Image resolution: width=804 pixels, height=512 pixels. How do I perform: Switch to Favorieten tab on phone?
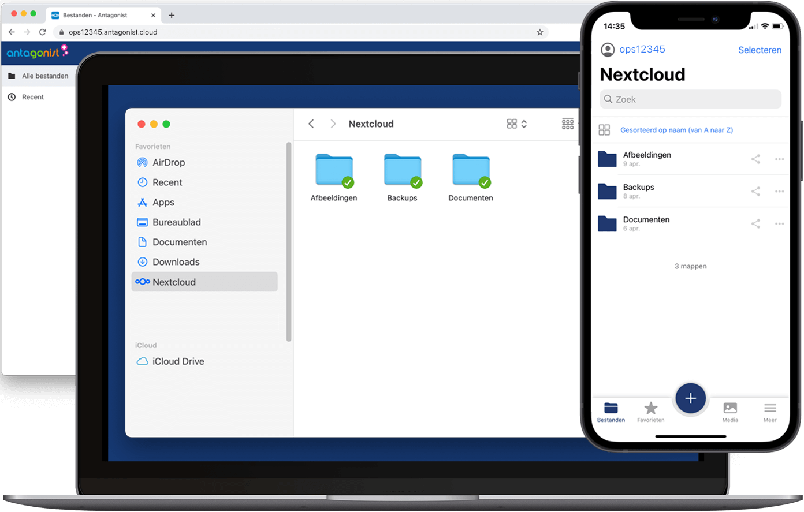tap(651, 412)
